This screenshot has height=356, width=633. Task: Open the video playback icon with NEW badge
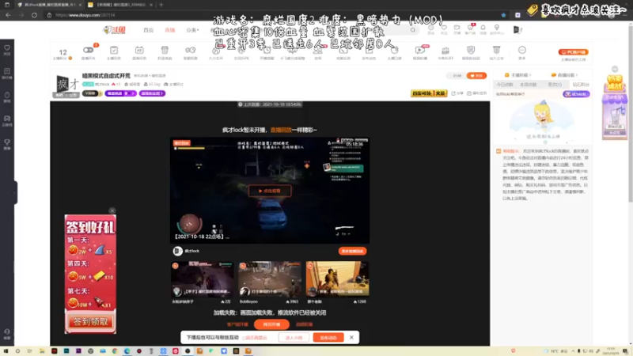[x=420, y=51]
